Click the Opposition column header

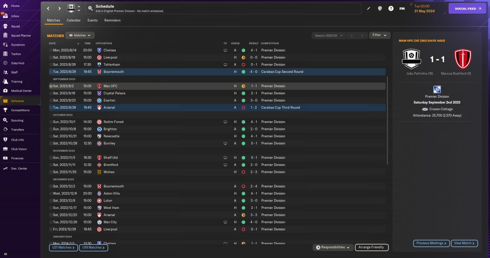(104, 43)
